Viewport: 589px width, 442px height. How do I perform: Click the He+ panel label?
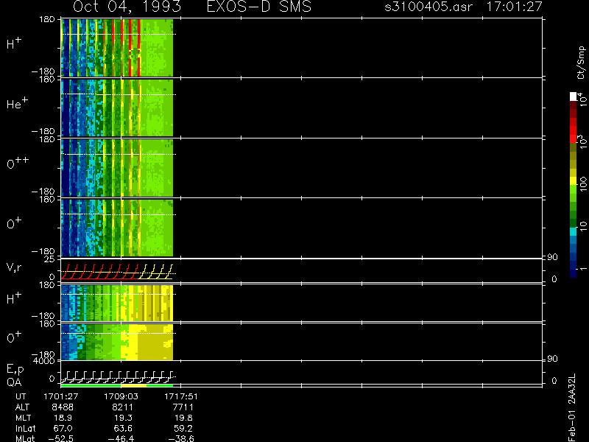pyautogui.click(x=17, y=103)
